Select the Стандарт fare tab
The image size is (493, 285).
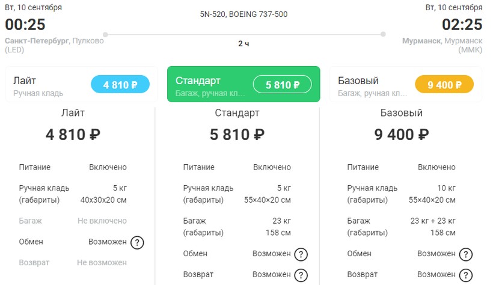(243, 85)
